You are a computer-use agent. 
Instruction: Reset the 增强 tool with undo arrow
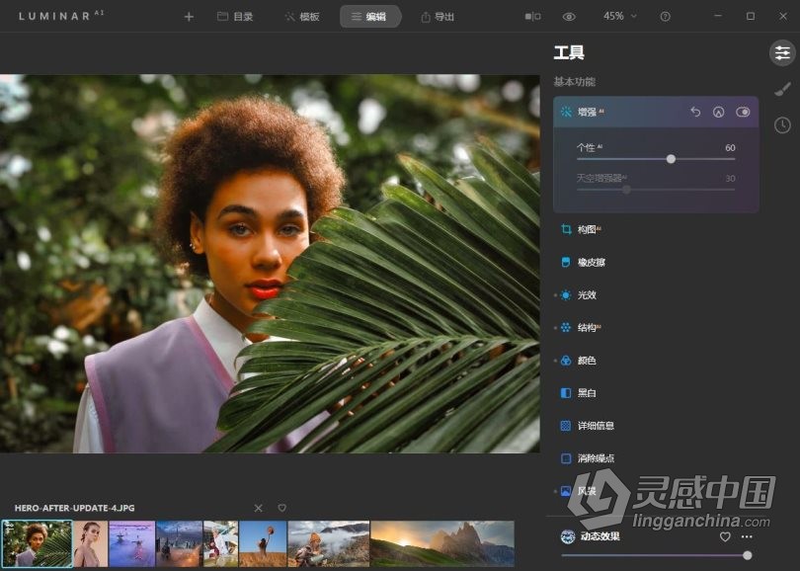(695, 112)
